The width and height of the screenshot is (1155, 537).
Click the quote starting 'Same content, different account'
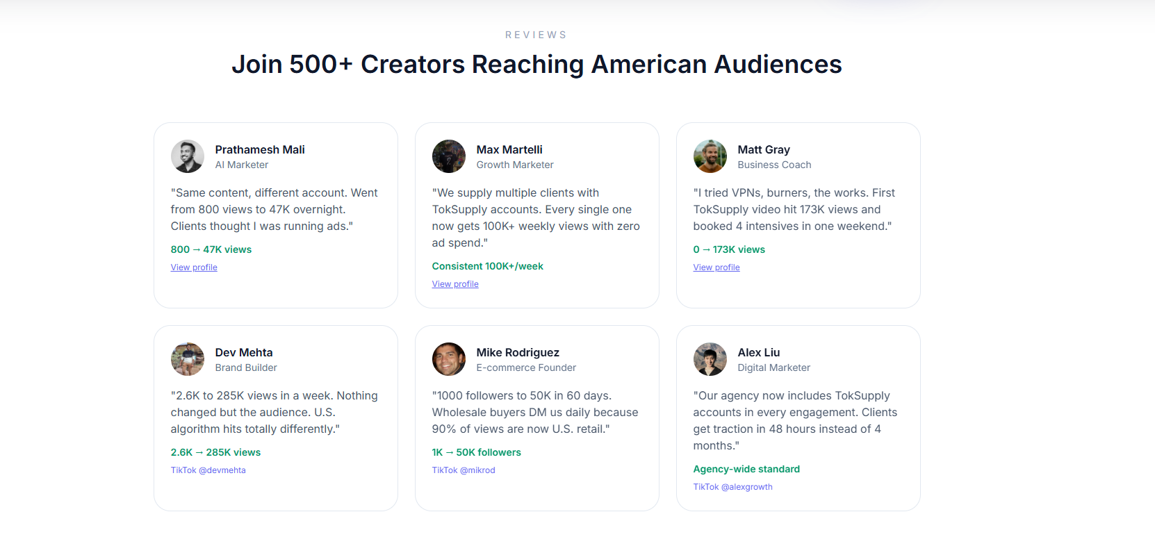(275, 209)
